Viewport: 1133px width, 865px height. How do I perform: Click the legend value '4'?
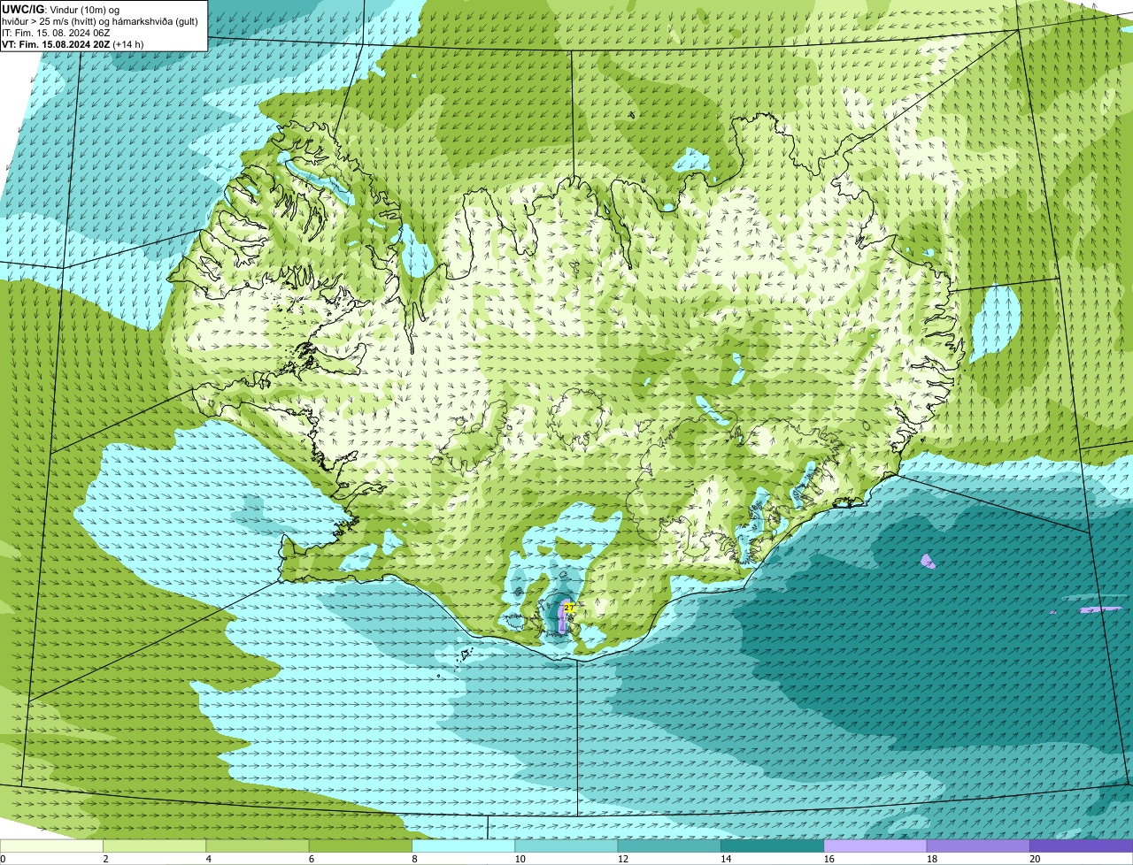point(208,859)
